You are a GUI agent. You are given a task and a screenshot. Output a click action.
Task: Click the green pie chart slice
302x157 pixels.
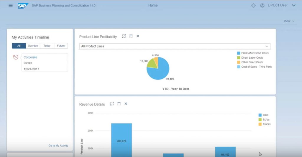coord(152,64)
